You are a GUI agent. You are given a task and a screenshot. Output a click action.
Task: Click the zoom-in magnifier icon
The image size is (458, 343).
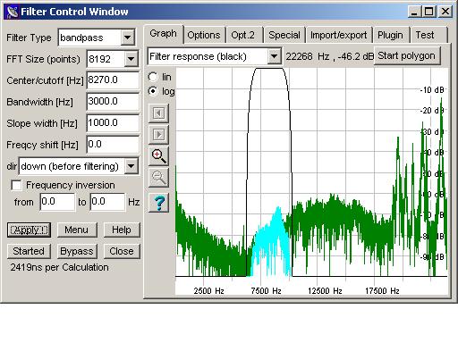coord(158,156)
